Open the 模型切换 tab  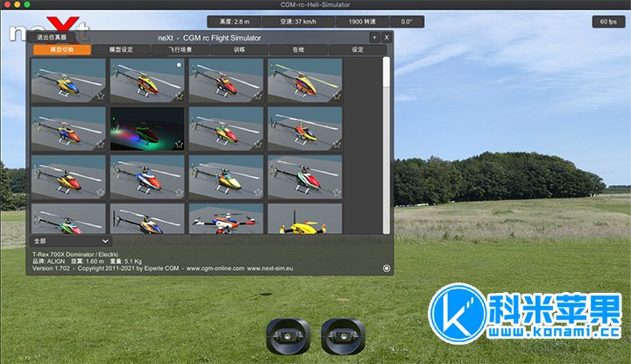pyautogui.click(x=62, y=49)
